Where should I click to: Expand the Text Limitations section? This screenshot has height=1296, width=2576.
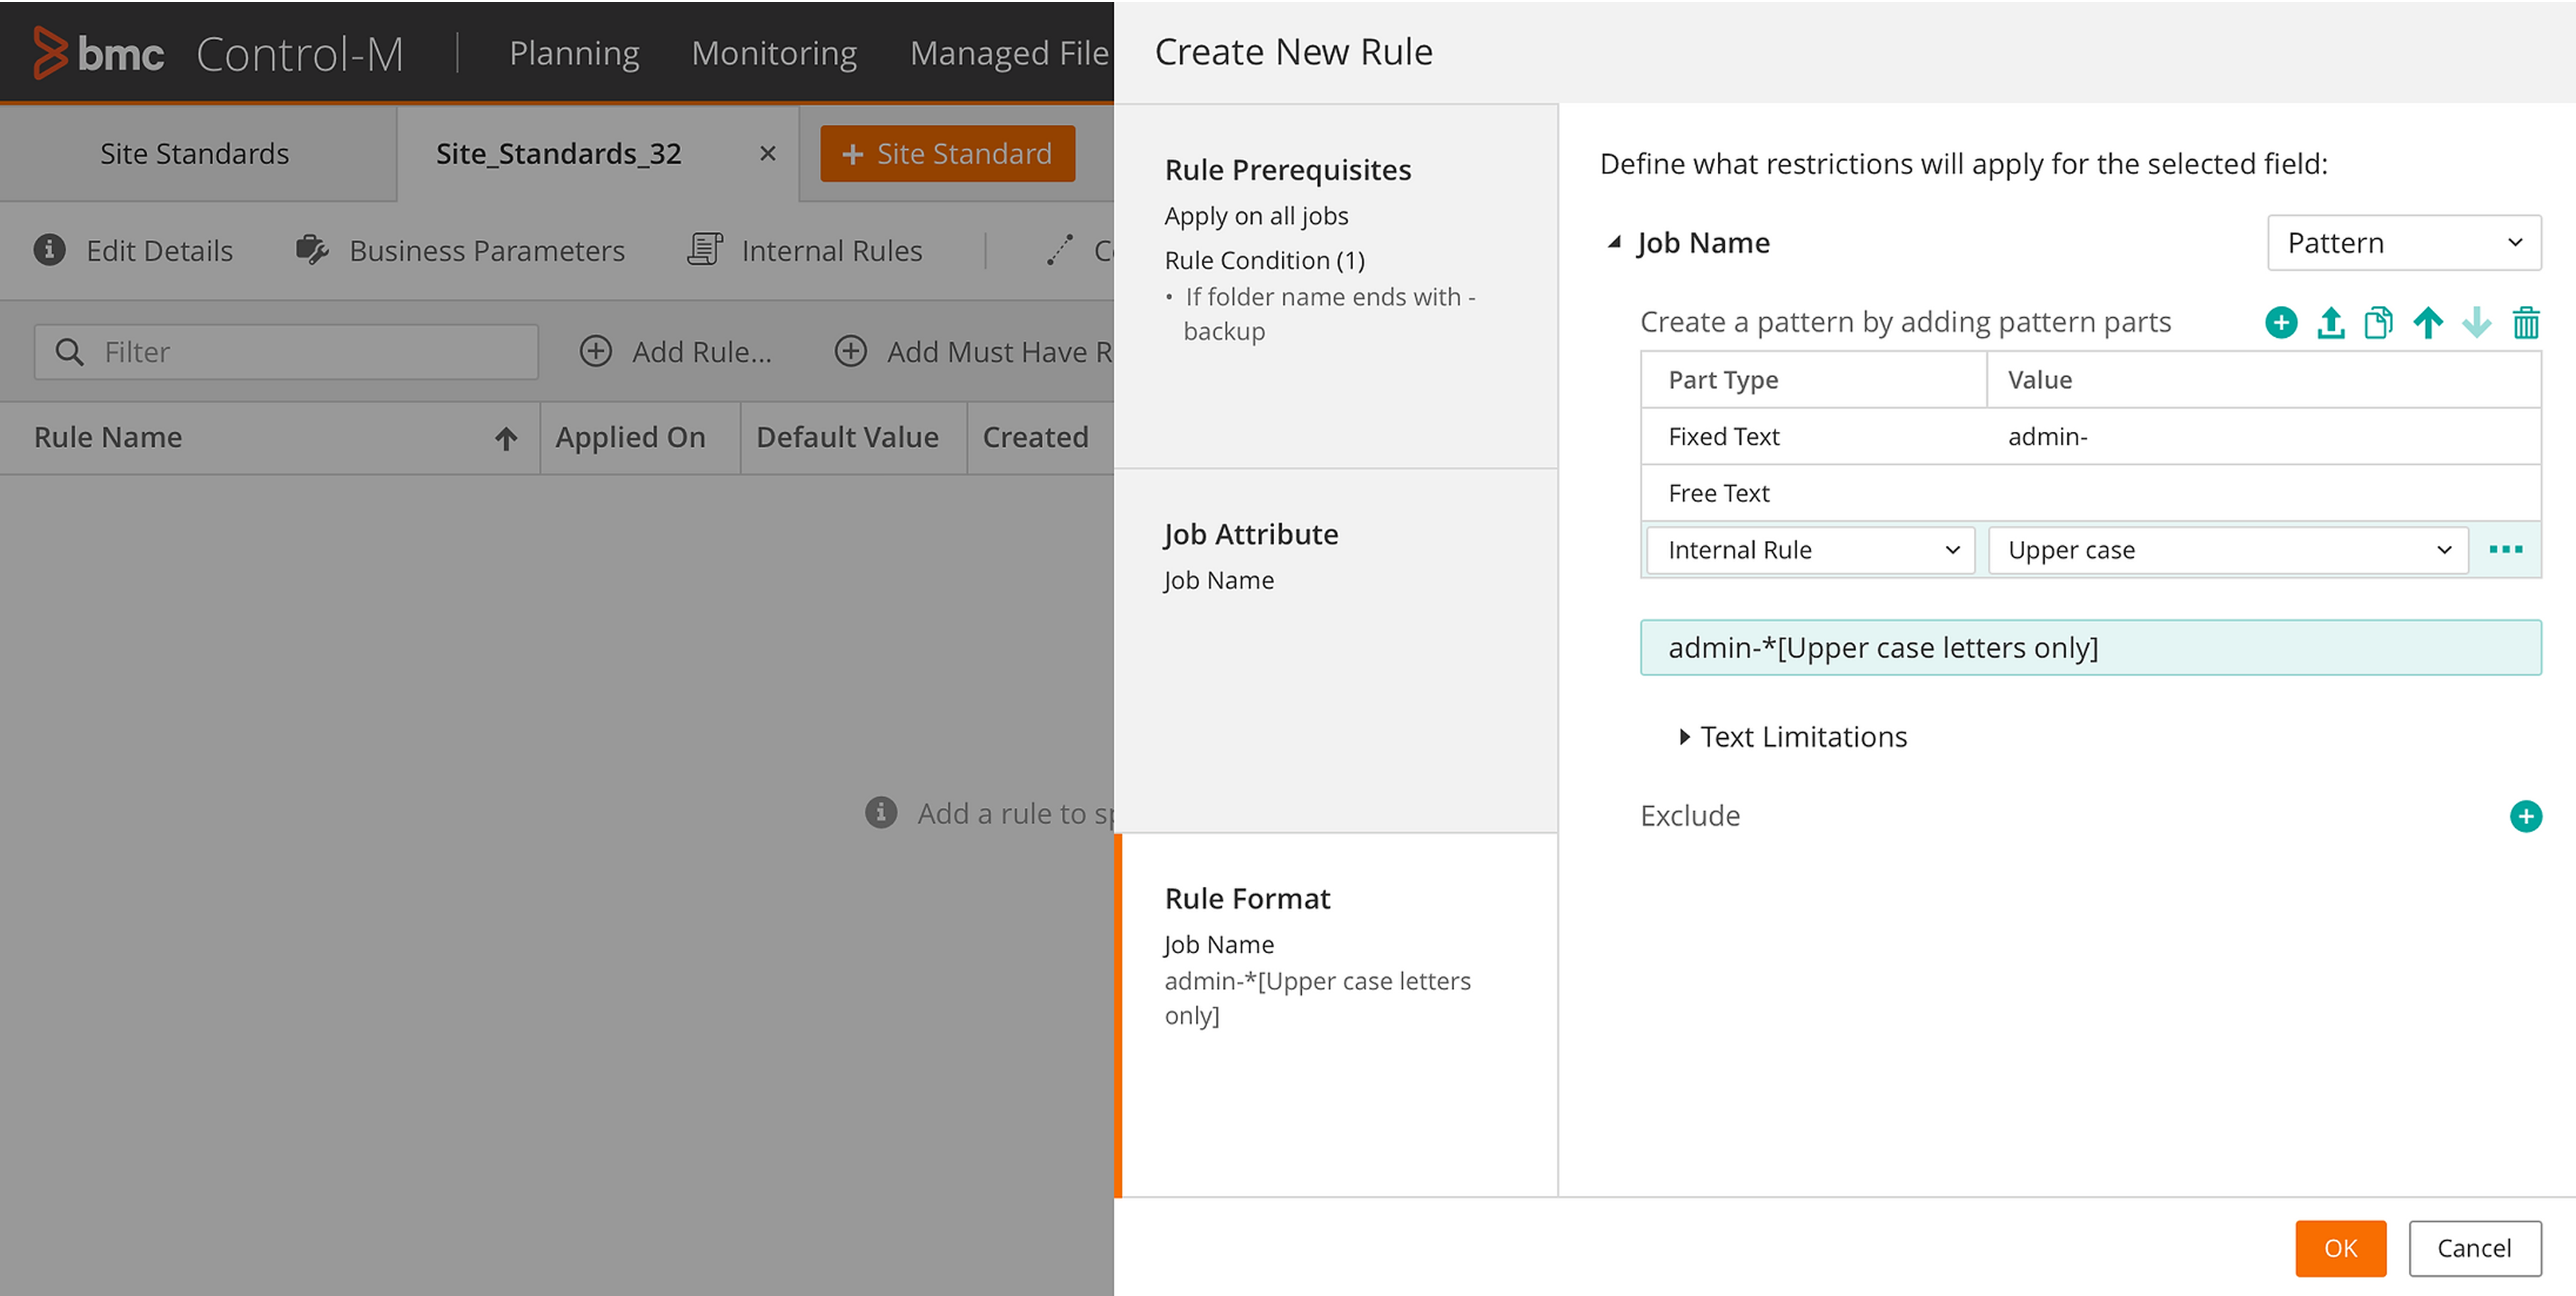[1684, 737]
